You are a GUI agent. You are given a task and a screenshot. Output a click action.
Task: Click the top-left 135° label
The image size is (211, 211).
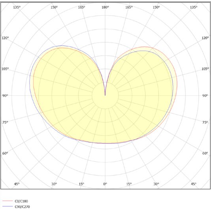tap(17, 7)
